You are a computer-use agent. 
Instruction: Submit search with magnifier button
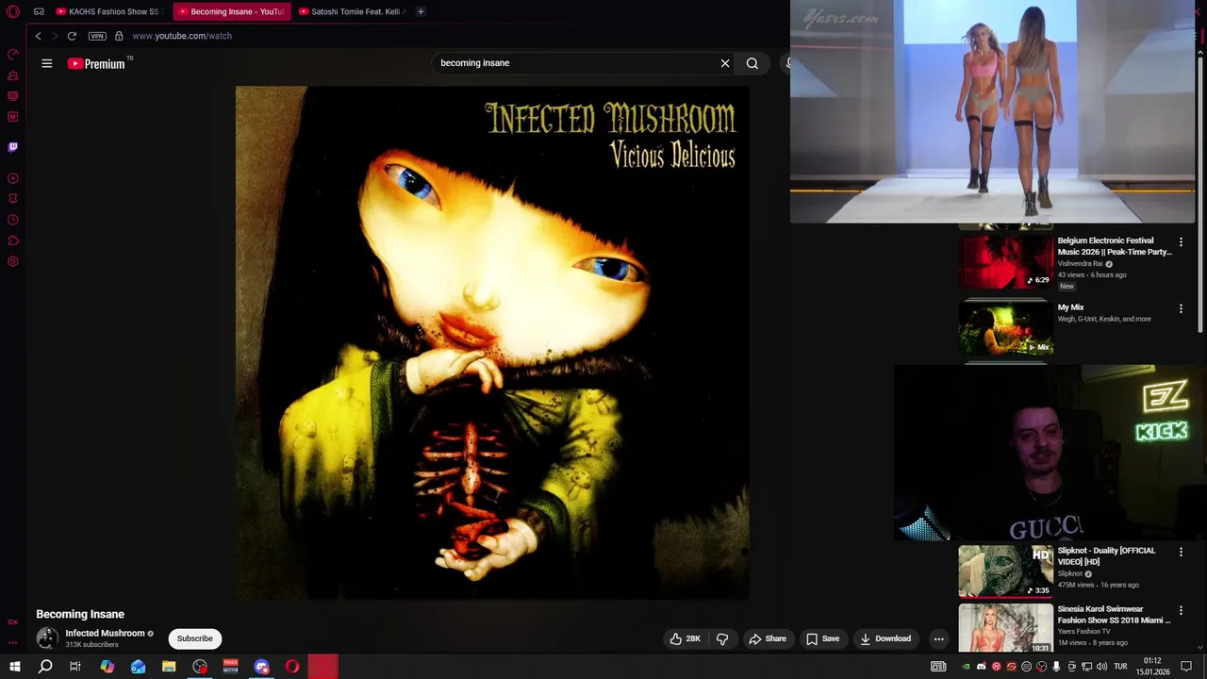[x=752, y=63]
